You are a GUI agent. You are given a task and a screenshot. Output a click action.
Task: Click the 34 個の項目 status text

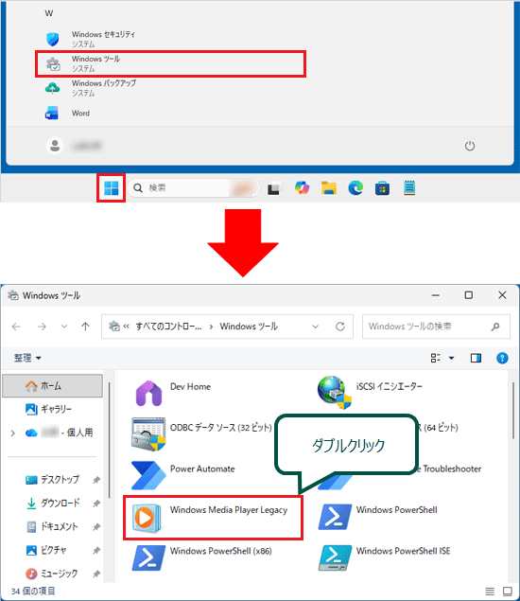33,591
